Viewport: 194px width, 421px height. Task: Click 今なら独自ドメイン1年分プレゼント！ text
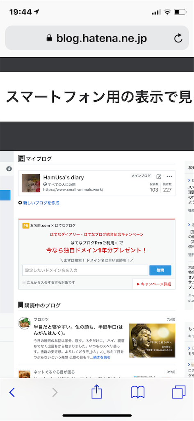tap(96, 250)
